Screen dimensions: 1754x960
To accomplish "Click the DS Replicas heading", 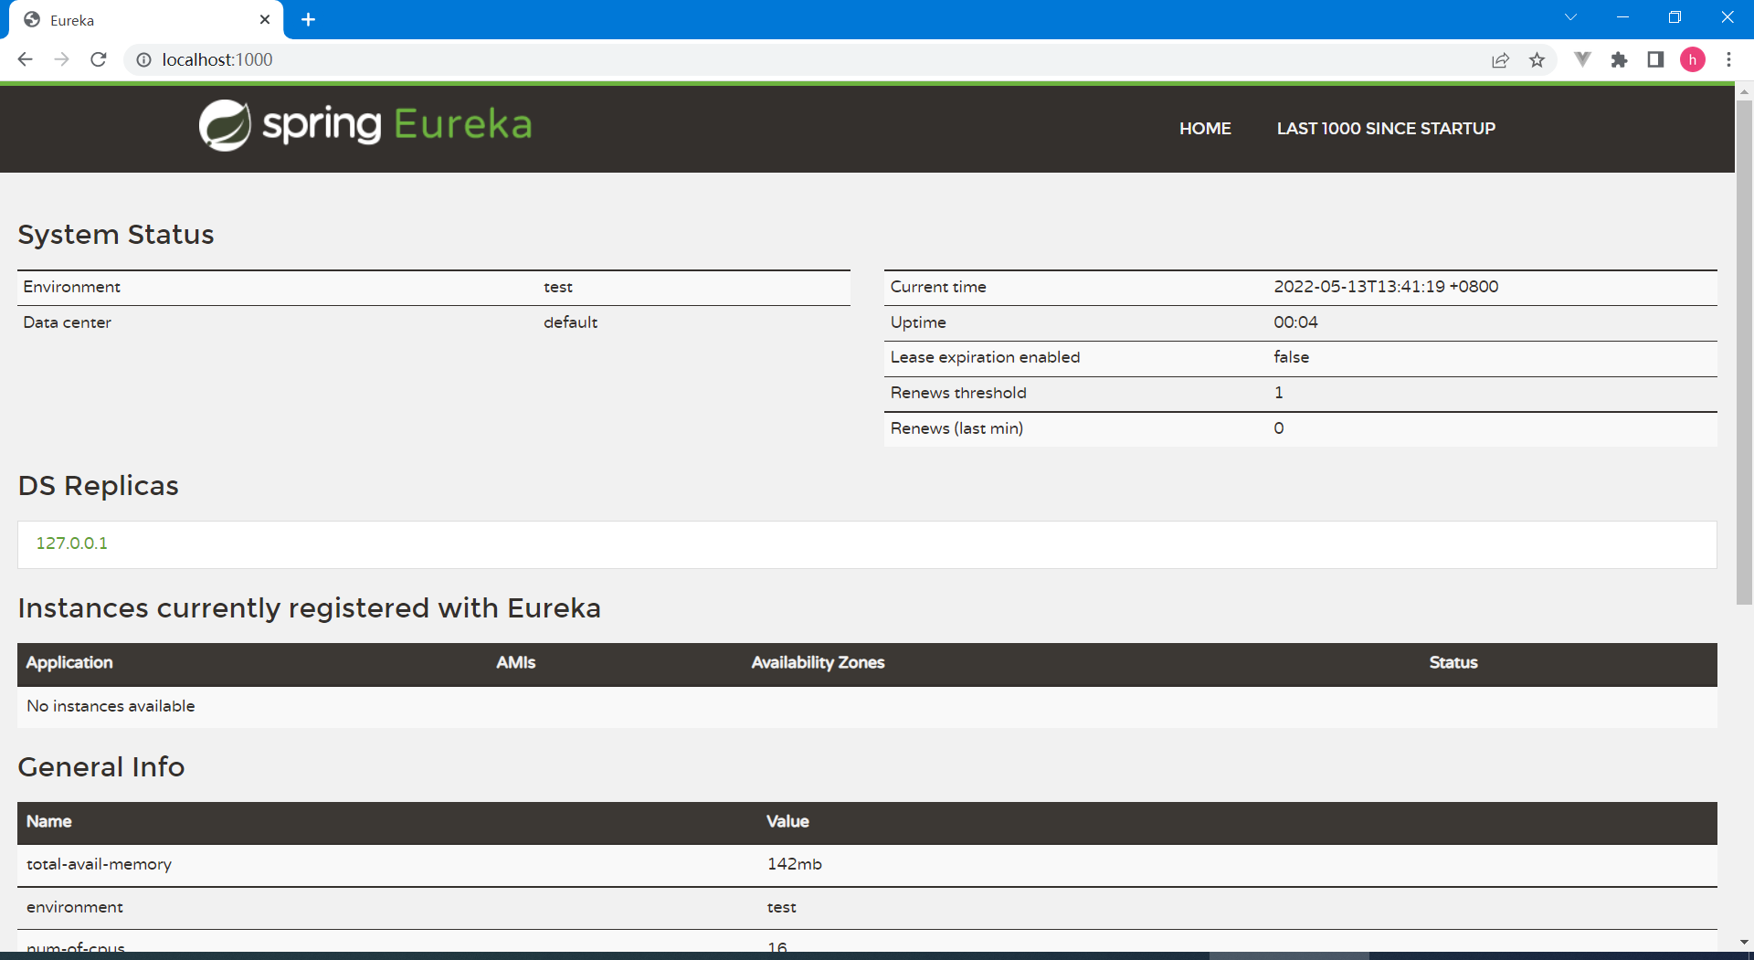I will [x=98, y=486].
